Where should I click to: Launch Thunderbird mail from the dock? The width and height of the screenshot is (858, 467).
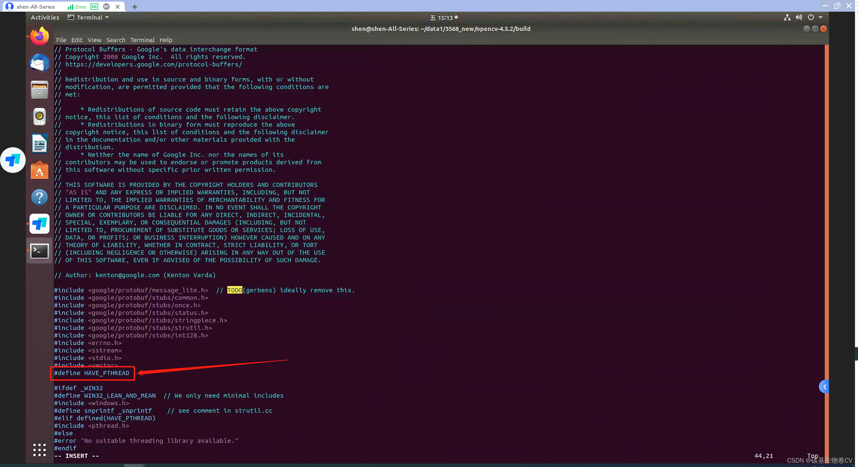[x=39, y=63]
